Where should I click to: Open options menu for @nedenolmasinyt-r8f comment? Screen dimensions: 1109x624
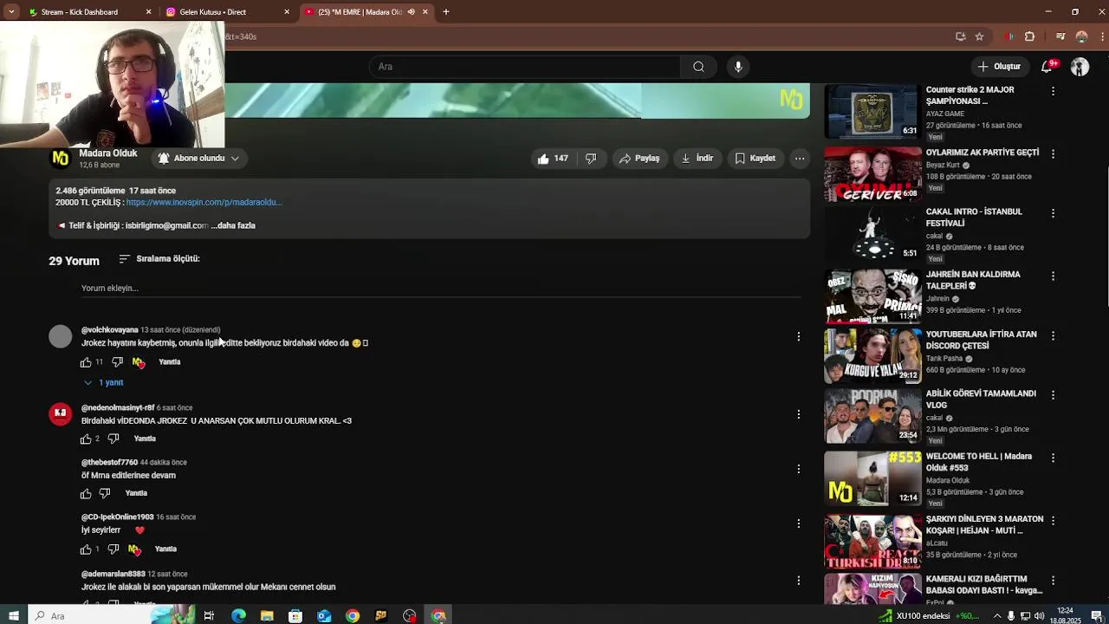[799, 414]
